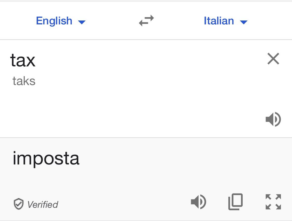This screenshot has height=221, width=292.
Task: Select the Italian target language label
Action: 219,21
